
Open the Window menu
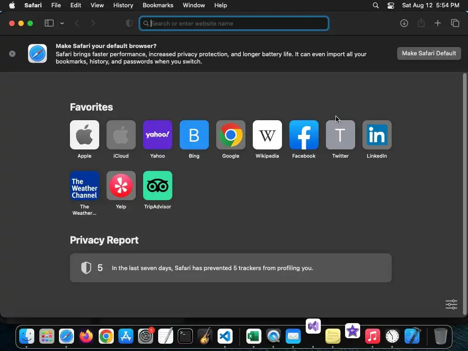click(x=194, y=5)
